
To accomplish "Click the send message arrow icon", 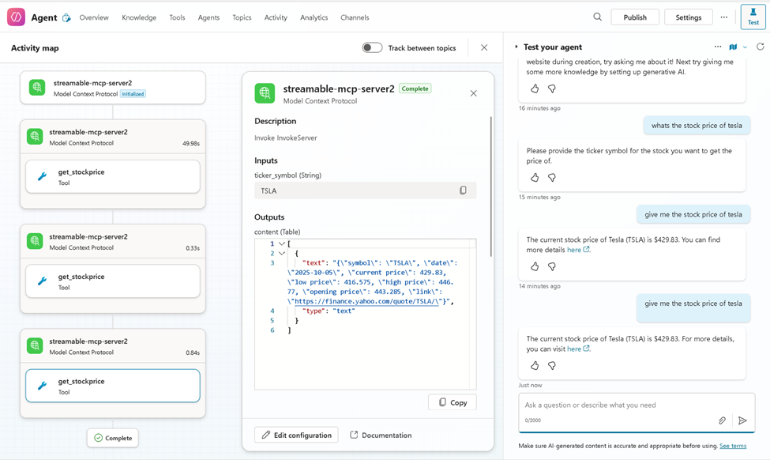I will pos(742,420).
